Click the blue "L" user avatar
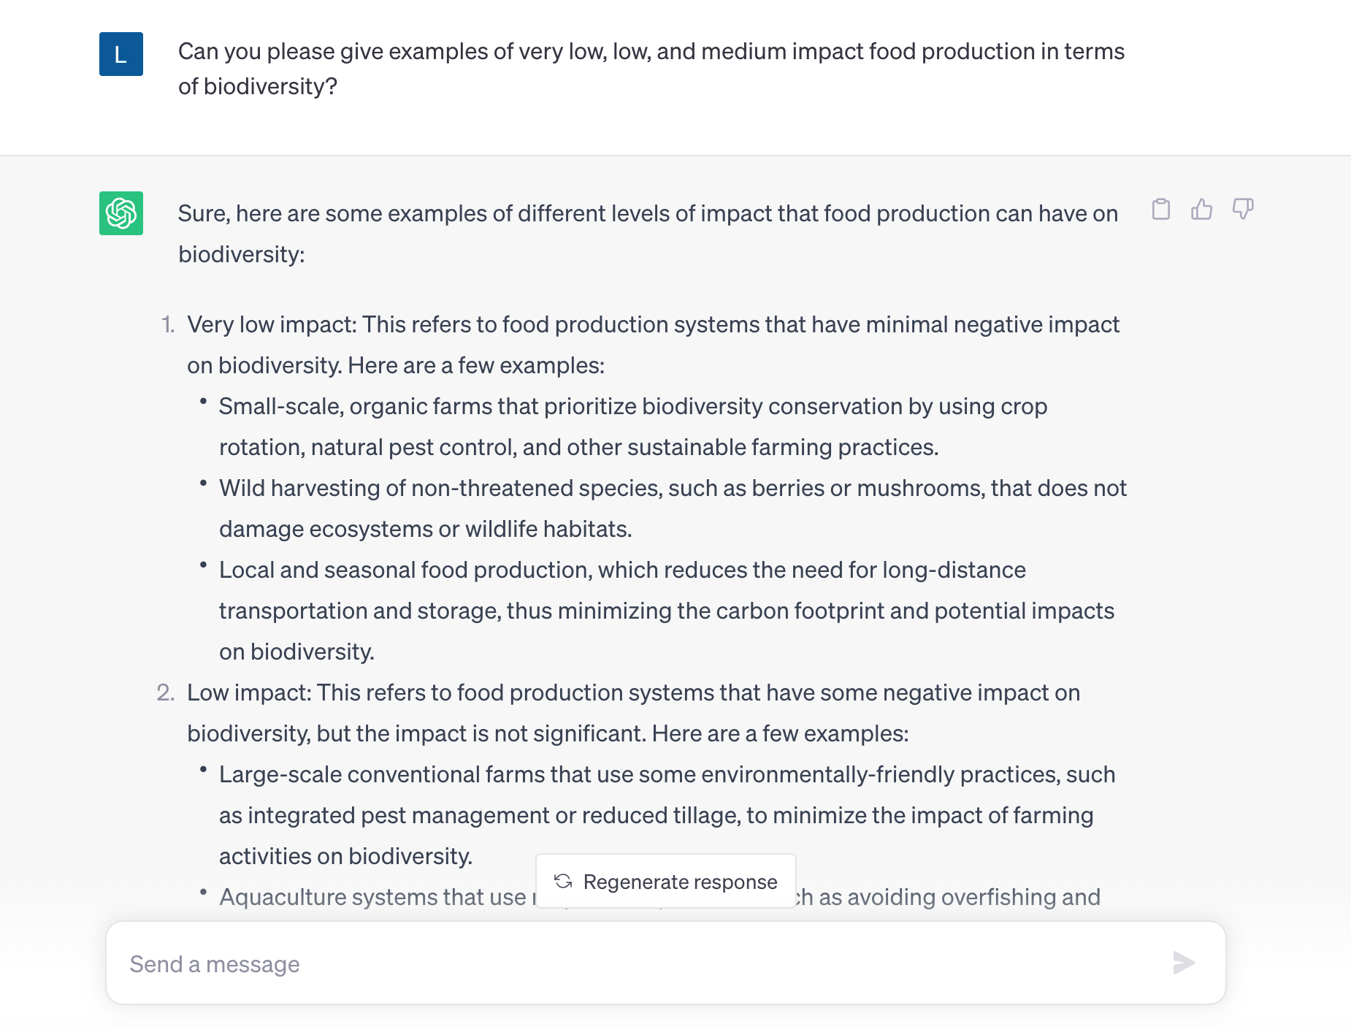Viewport: 1351px width, 1027px height. [121, 54]
